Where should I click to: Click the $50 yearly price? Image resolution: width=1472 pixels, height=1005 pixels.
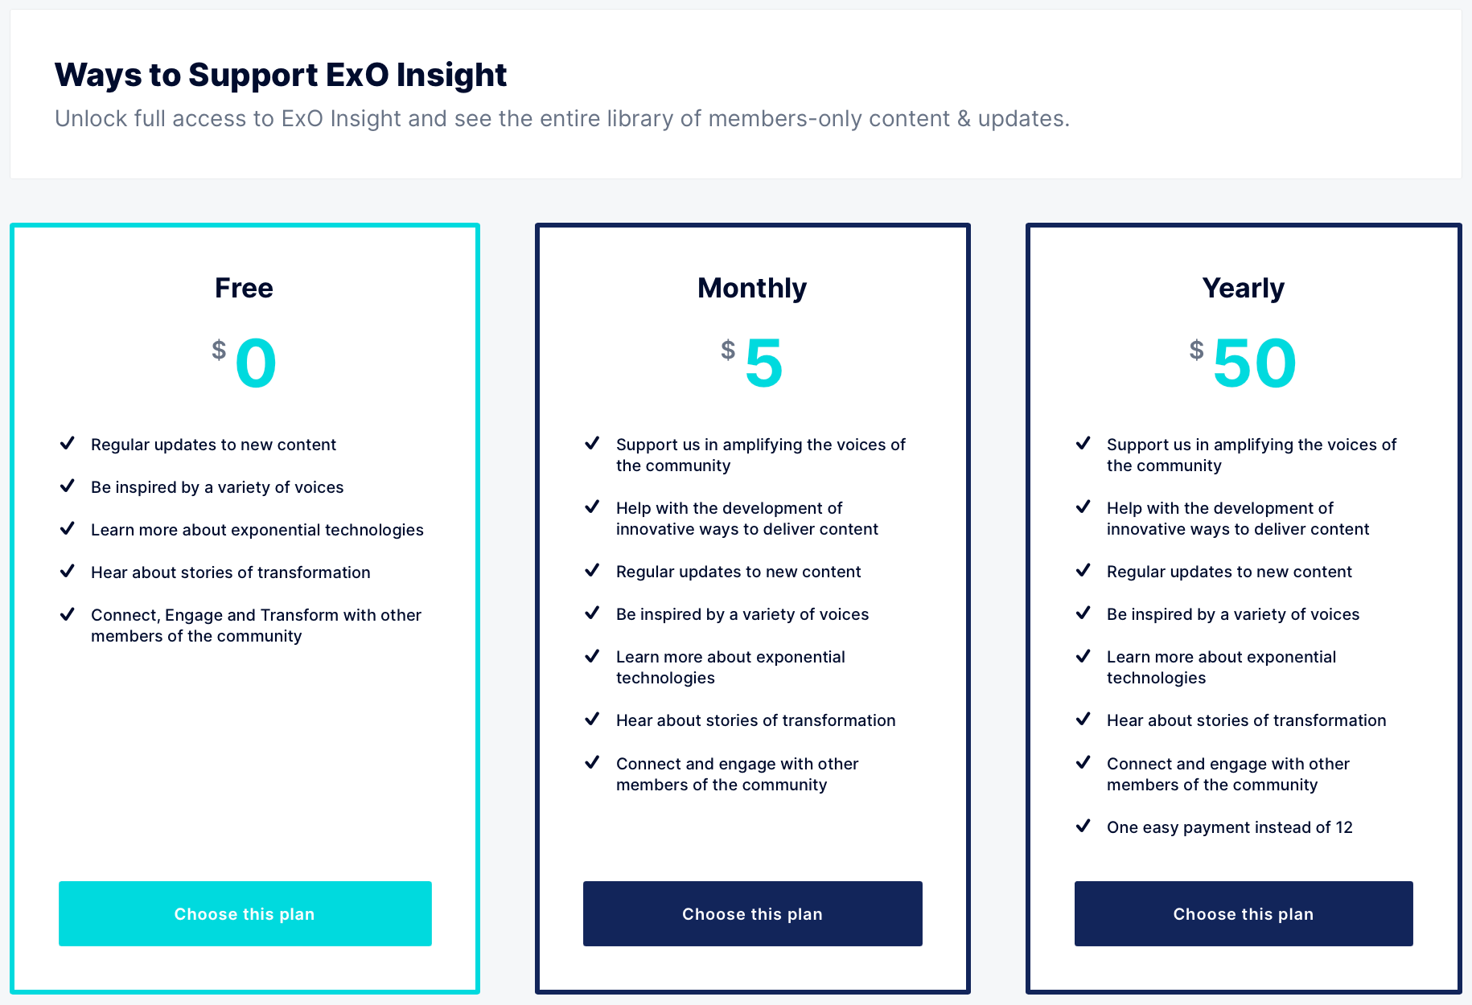1244,363
